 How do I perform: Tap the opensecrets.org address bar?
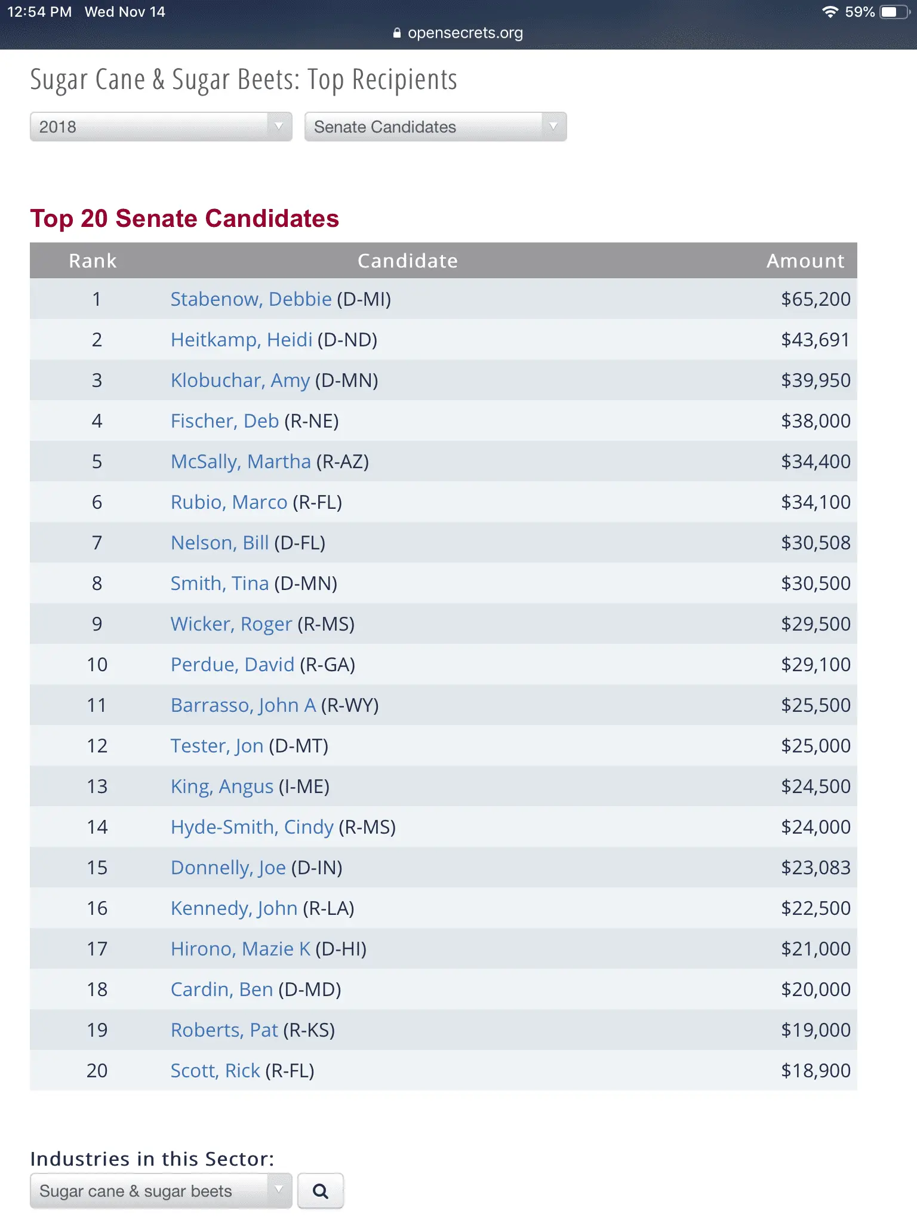464,33
